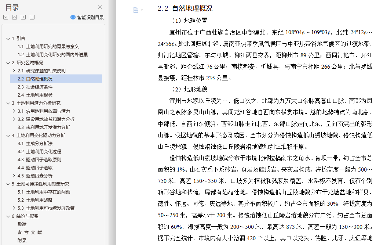Image resolution: width=376 pixels, height=245 pixels.
Task: Jump to 附录 section
Action: click(x=22, y=241)
